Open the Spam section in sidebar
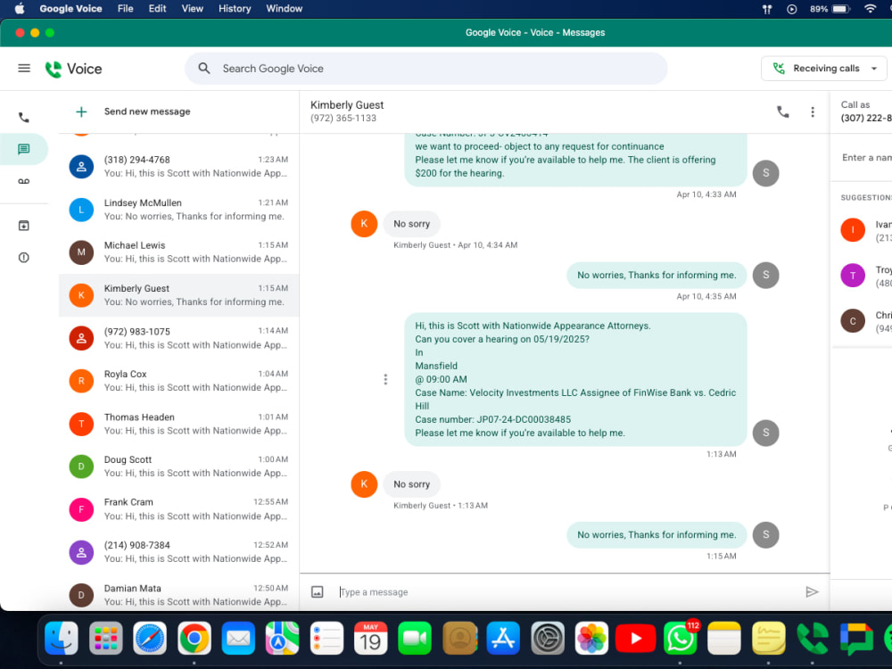 [x=23, y=258]
